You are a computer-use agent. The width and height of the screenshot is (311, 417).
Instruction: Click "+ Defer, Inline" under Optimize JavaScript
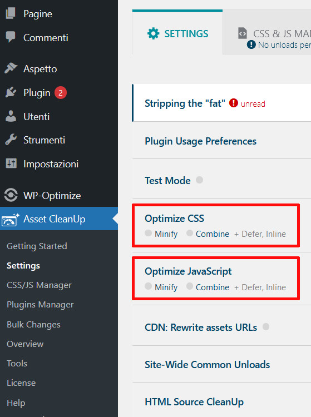coord(260,287)
